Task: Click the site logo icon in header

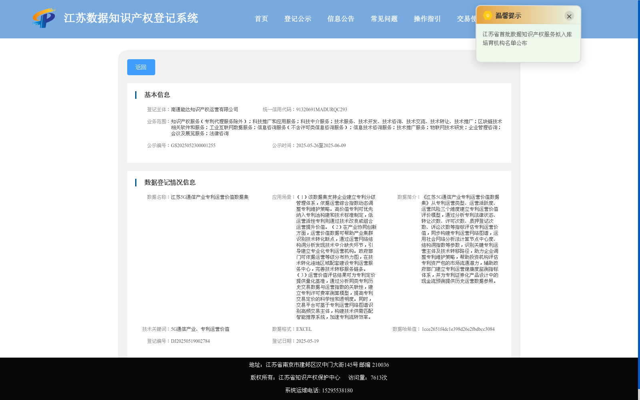Action: 44,18
